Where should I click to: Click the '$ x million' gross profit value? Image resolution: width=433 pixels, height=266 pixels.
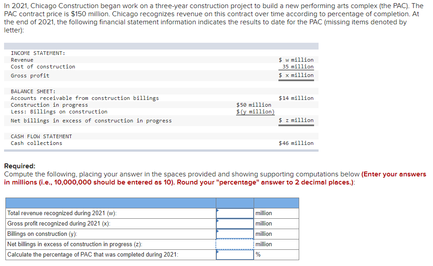[x=296, y=75]
